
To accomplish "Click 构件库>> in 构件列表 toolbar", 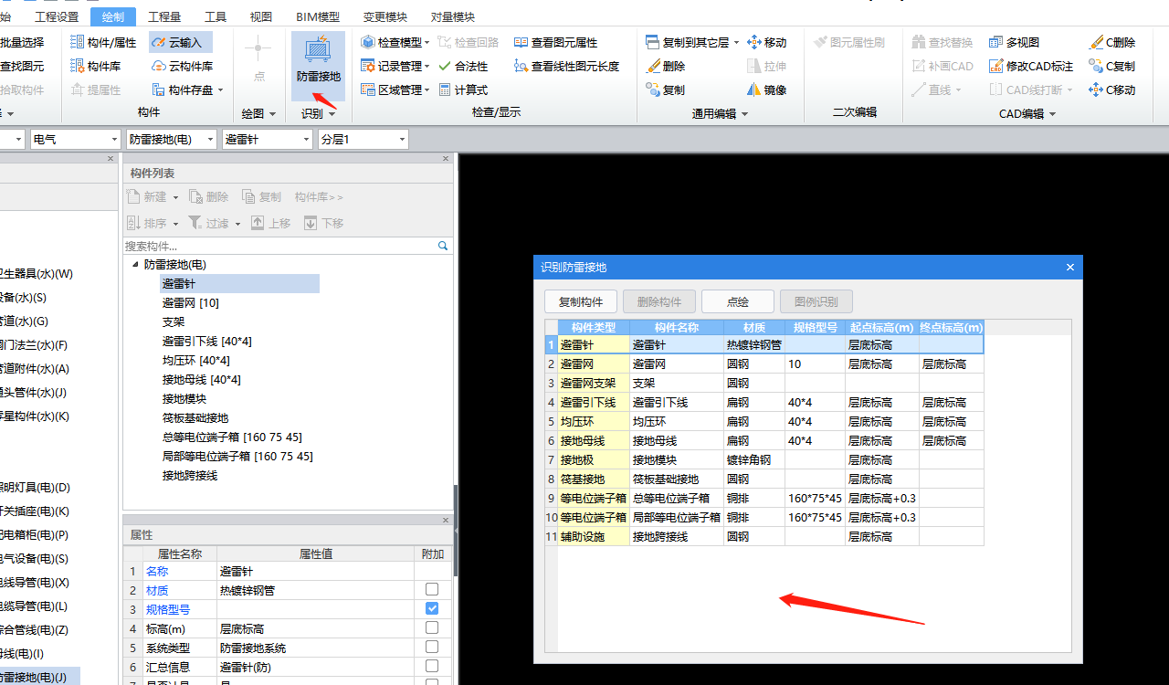I will coord(319,196).
